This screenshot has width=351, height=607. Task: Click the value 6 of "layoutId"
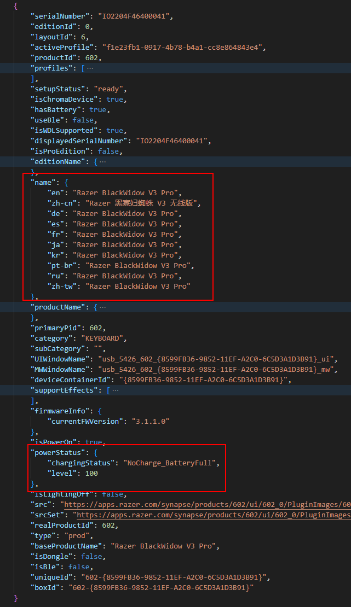pos(83,37)
